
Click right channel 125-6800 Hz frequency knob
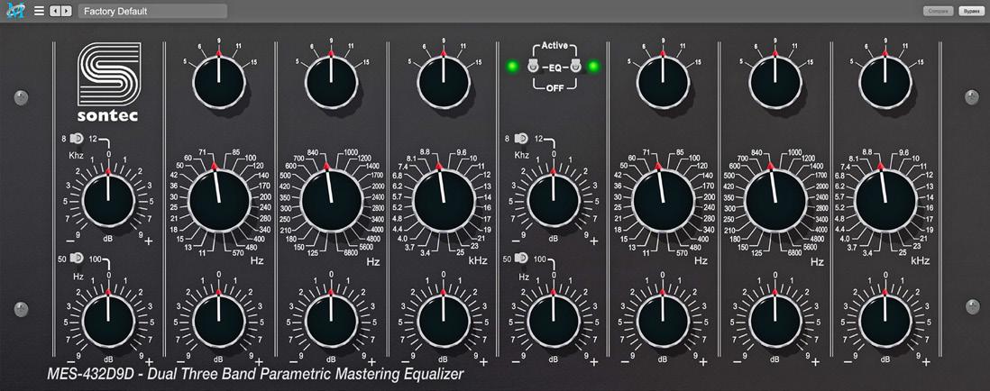click(x=775, y=201)
